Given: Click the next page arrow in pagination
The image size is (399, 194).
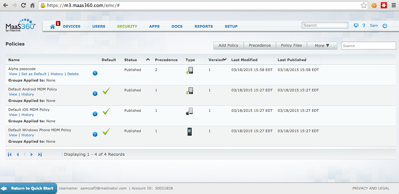Looking at the screenshot, I should (x=32, y=154).
